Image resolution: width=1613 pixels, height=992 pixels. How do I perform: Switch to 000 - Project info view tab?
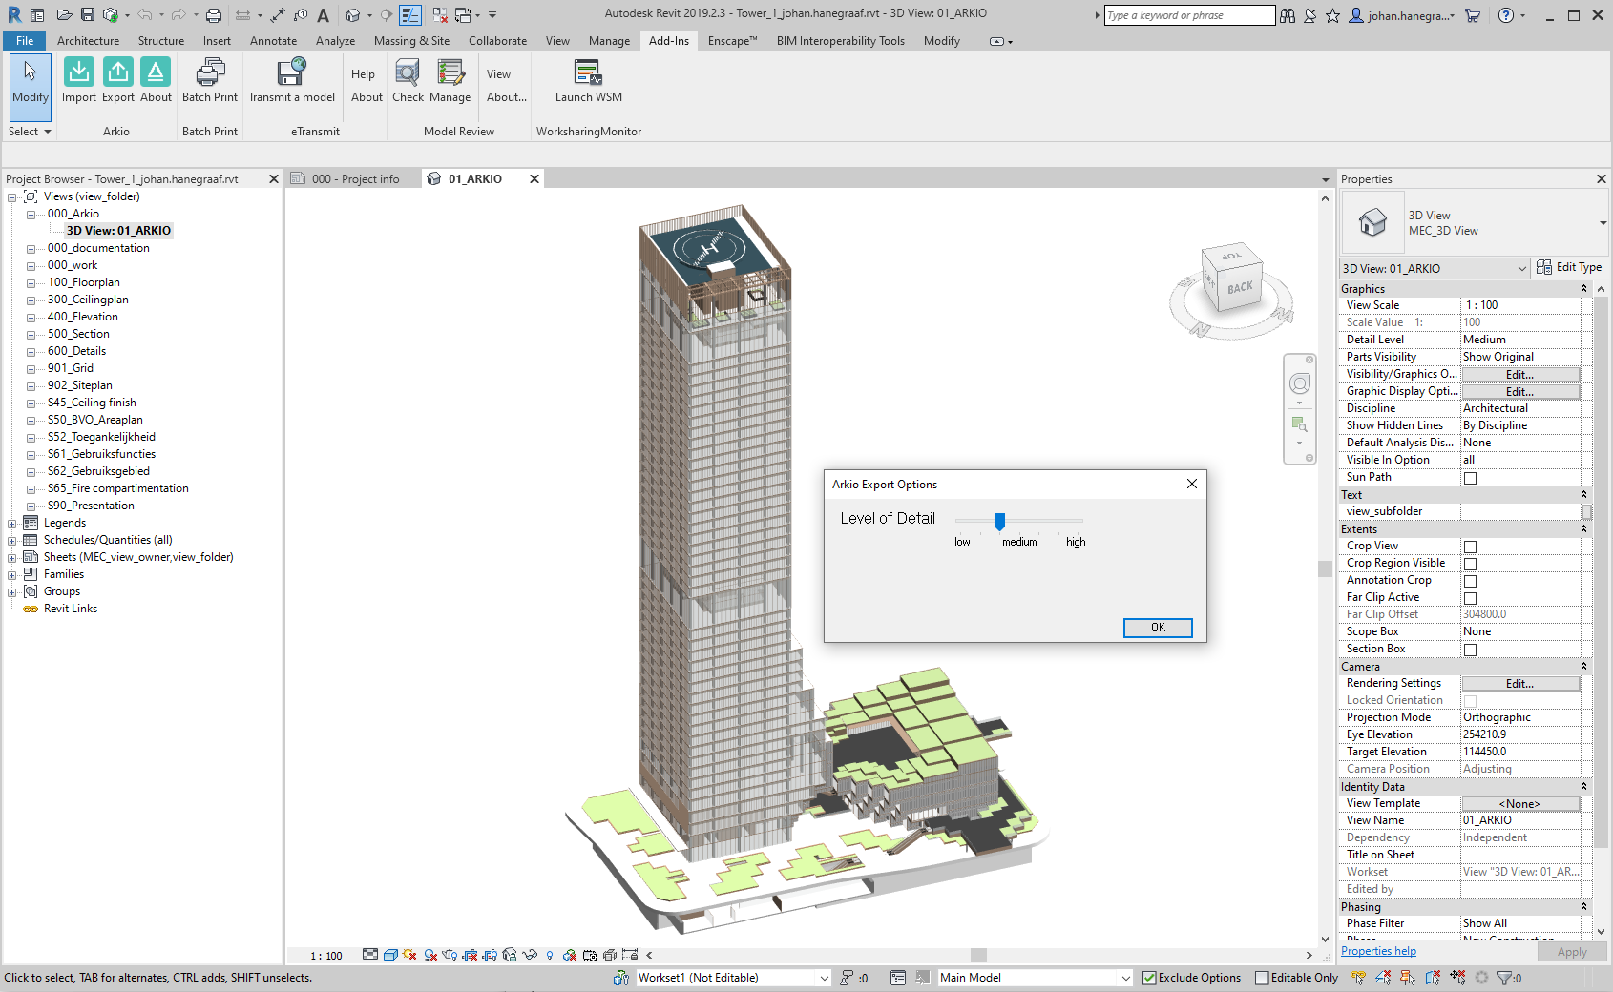point(355,179)
